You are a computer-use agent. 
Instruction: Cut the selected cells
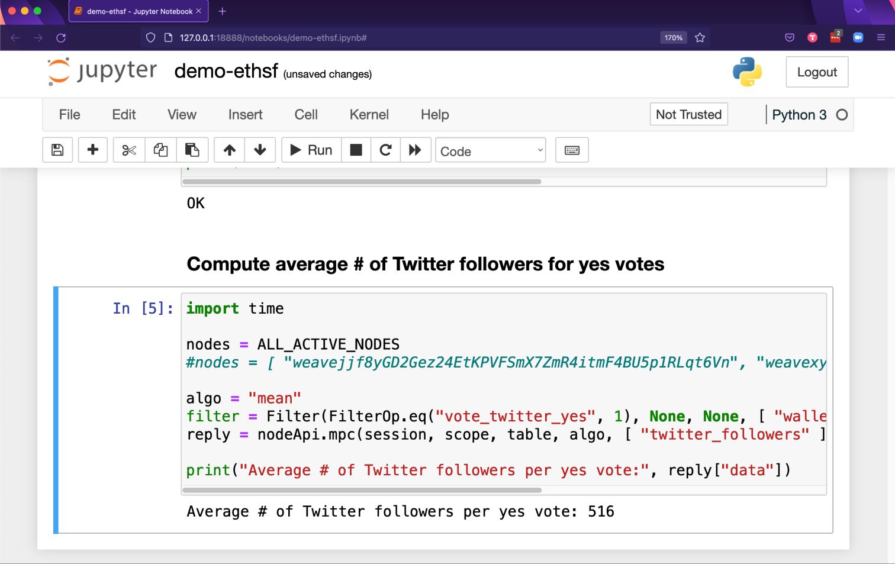click(x=129, y=150)
